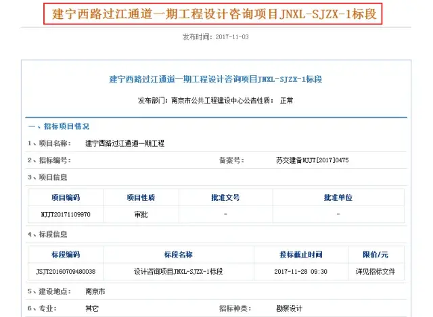Click publishing department 南京市公共工程建设中心
Image resolution: width=433 pixels, height=317 pixels.
(204, 101)
